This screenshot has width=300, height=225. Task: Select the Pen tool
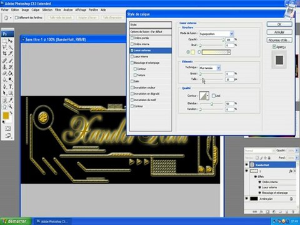click(x=4, y=87)
